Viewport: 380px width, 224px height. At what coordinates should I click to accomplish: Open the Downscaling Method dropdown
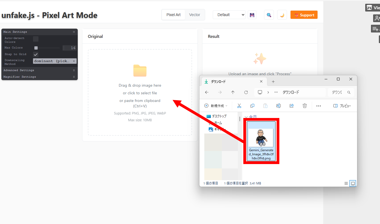55,61
